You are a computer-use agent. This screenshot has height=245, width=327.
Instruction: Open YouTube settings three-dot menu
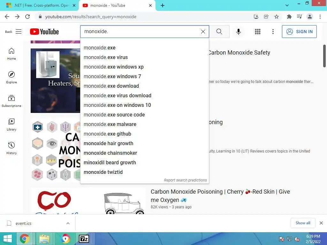[273, 32]
